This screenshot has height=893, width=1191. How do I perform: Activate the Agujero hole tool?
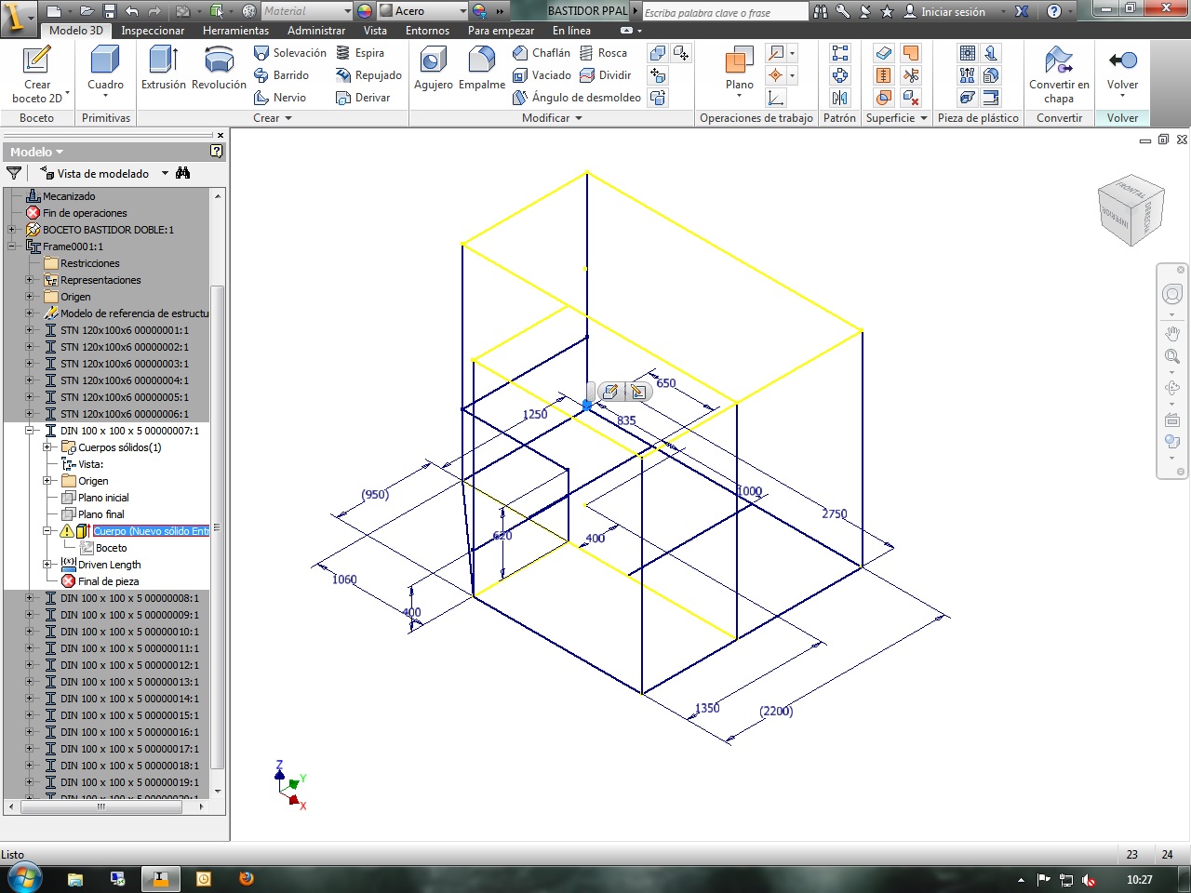[x=433, y=69]
